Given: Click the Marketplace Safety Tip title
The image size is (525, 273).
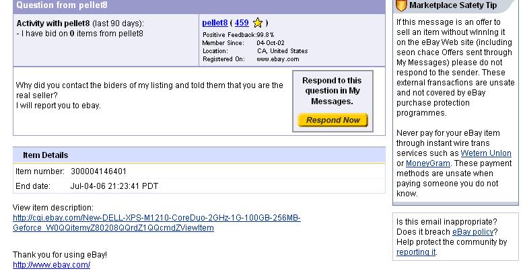Looking at the screenshot, I should (x=453, y=5).
